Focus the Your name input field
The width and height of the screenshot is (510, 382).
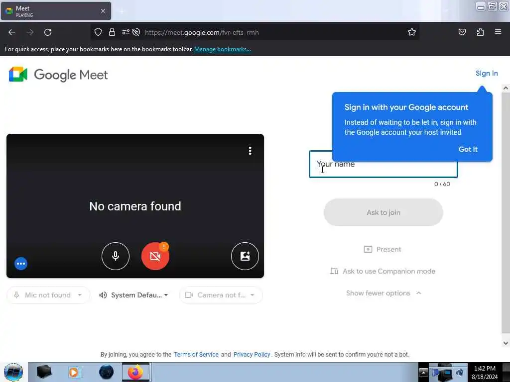click(383, 164)
